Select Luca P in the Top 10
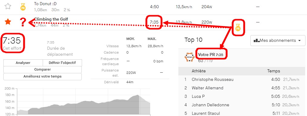This screenshot has width=307, height=116. click(198, 96)
